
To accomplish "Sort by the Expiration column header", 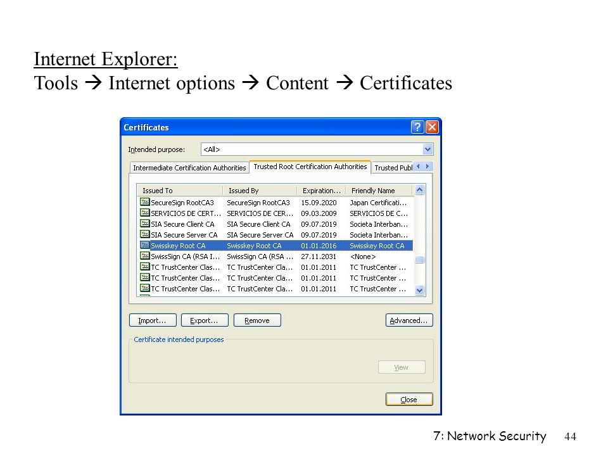I will [x=321, y=191].
